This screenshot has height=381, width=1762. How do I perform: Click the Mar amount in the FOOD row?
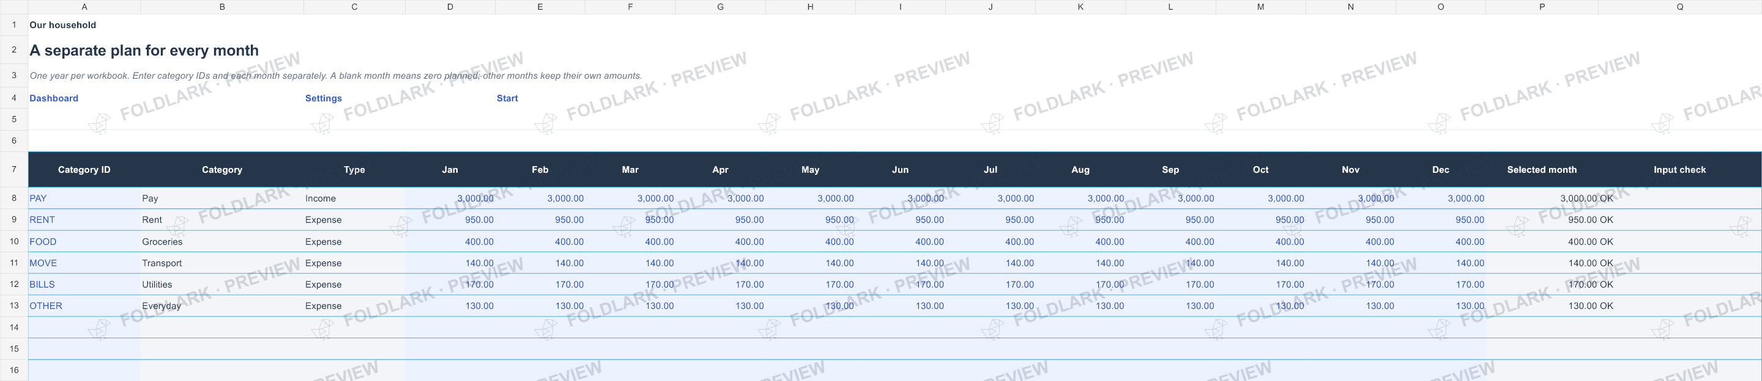coord(630,242)
